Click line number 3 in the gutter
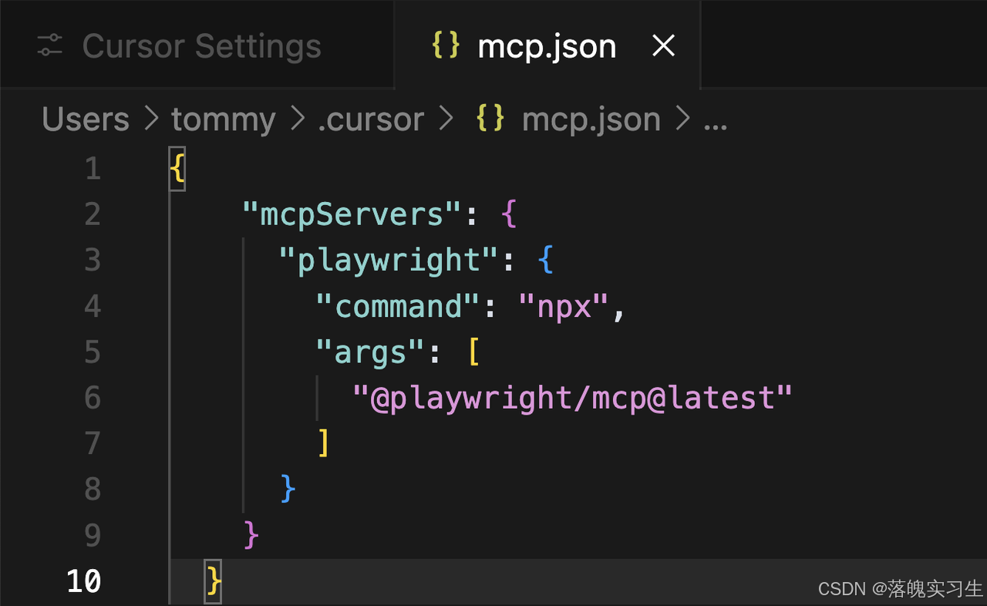This screenshot has width=987, height=606. point(93,260)
